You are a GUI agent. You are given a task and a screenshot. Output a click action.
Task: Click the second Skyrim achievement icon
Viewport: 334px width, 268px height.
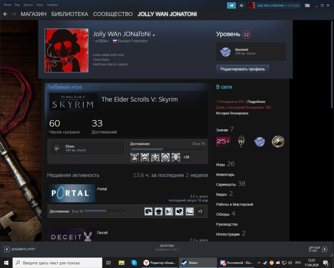(x=145, y=157)
